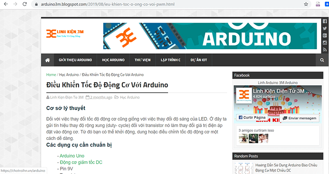The width and height of the screenshot is (329, 174).
Task: Click the Enviar mensagem button
Action: point(299,118)
